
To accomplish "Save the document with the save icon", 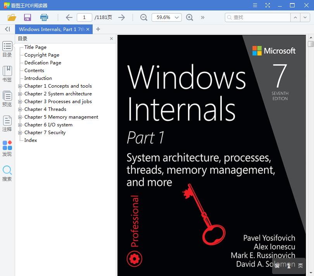I will coord(27,17).
